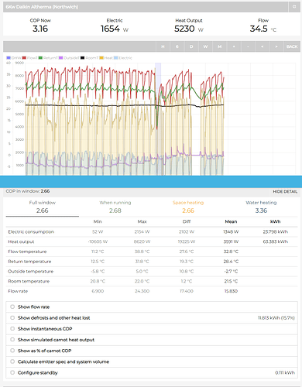Image resolution: width=302 pixels, height=387 pixels.
Task: Enable Show flow rate option
Action: pyautogui.click(x=12, y=307)
